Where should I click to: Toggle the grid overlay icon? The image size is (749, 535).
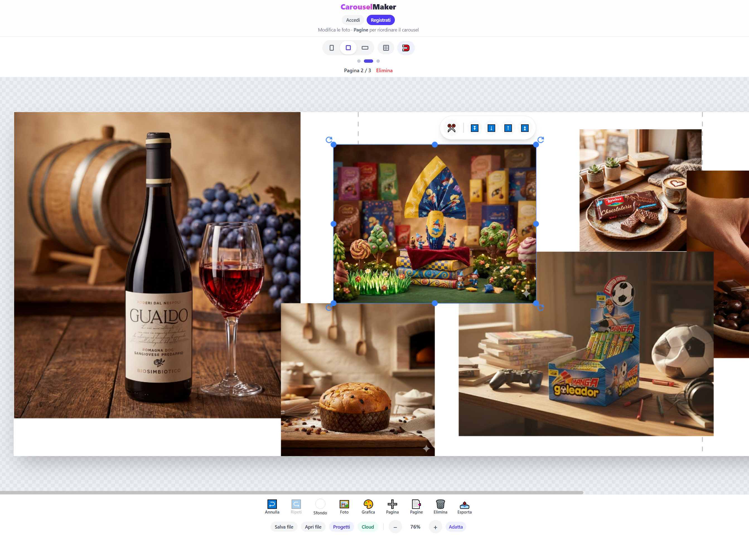386,48
